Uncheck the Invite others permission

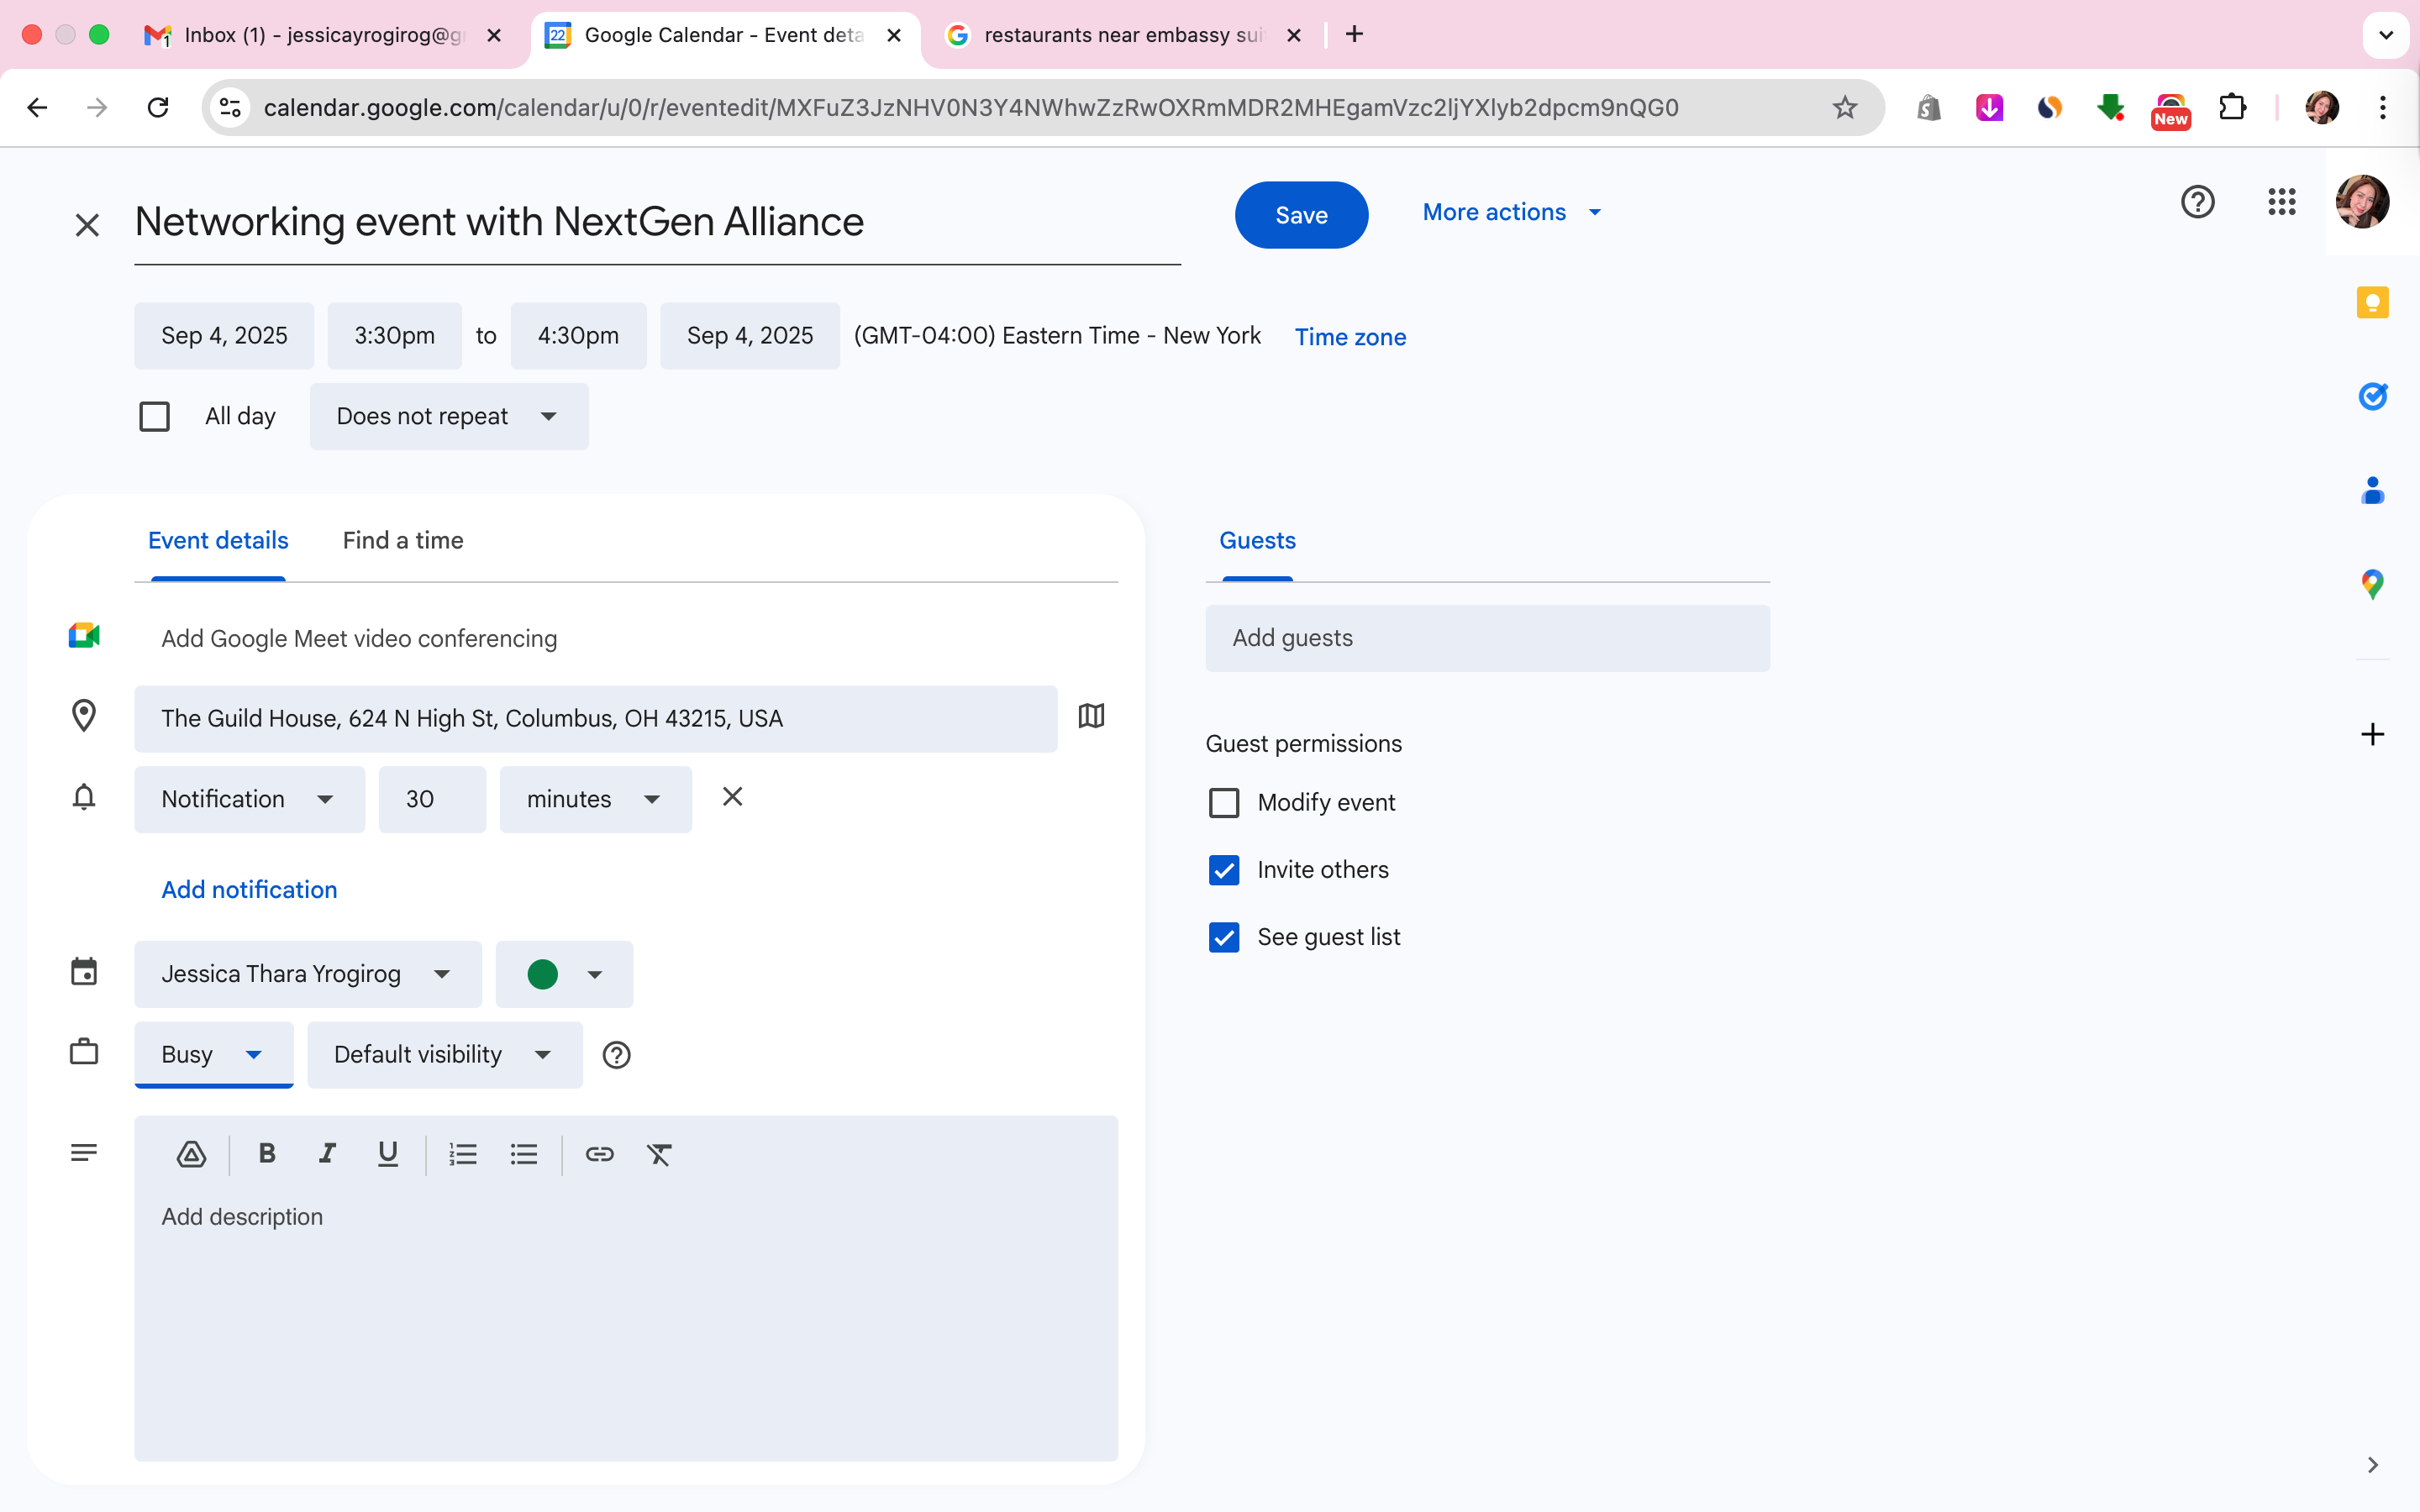(1224, 870)
